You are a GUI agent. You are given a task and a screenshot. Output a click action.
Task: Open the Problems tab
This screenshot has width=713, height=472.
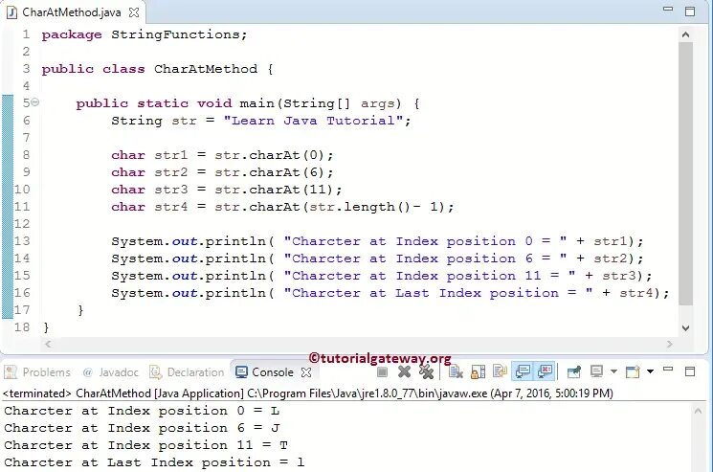(x=37, y=372)
